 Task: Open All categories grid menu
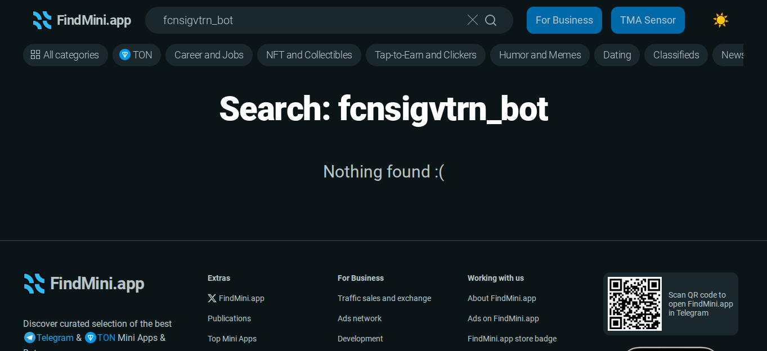[65, 55]
